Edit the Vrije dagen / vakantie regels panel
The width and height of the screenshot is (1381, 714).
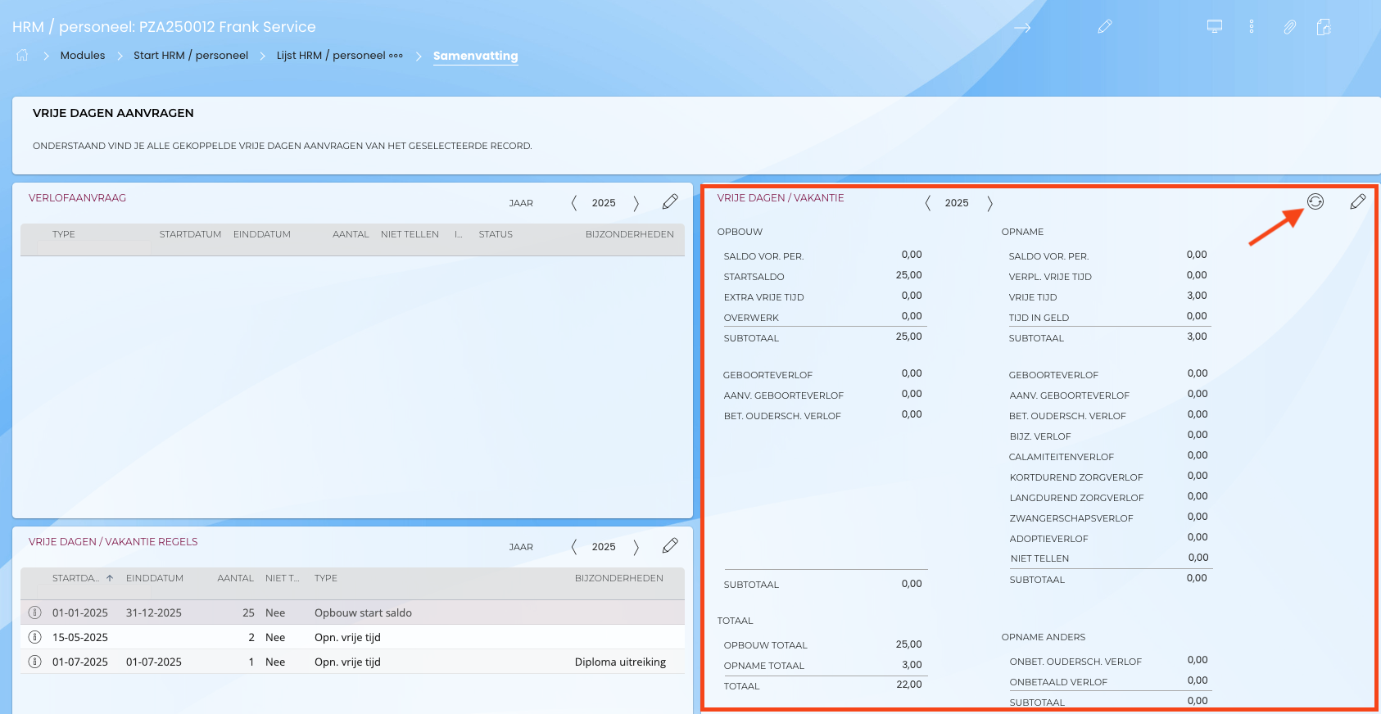click(x=670, y=545)
